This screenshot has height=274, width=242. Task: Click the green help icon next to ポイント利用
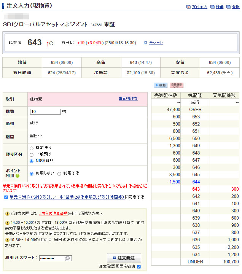point(18,176)
